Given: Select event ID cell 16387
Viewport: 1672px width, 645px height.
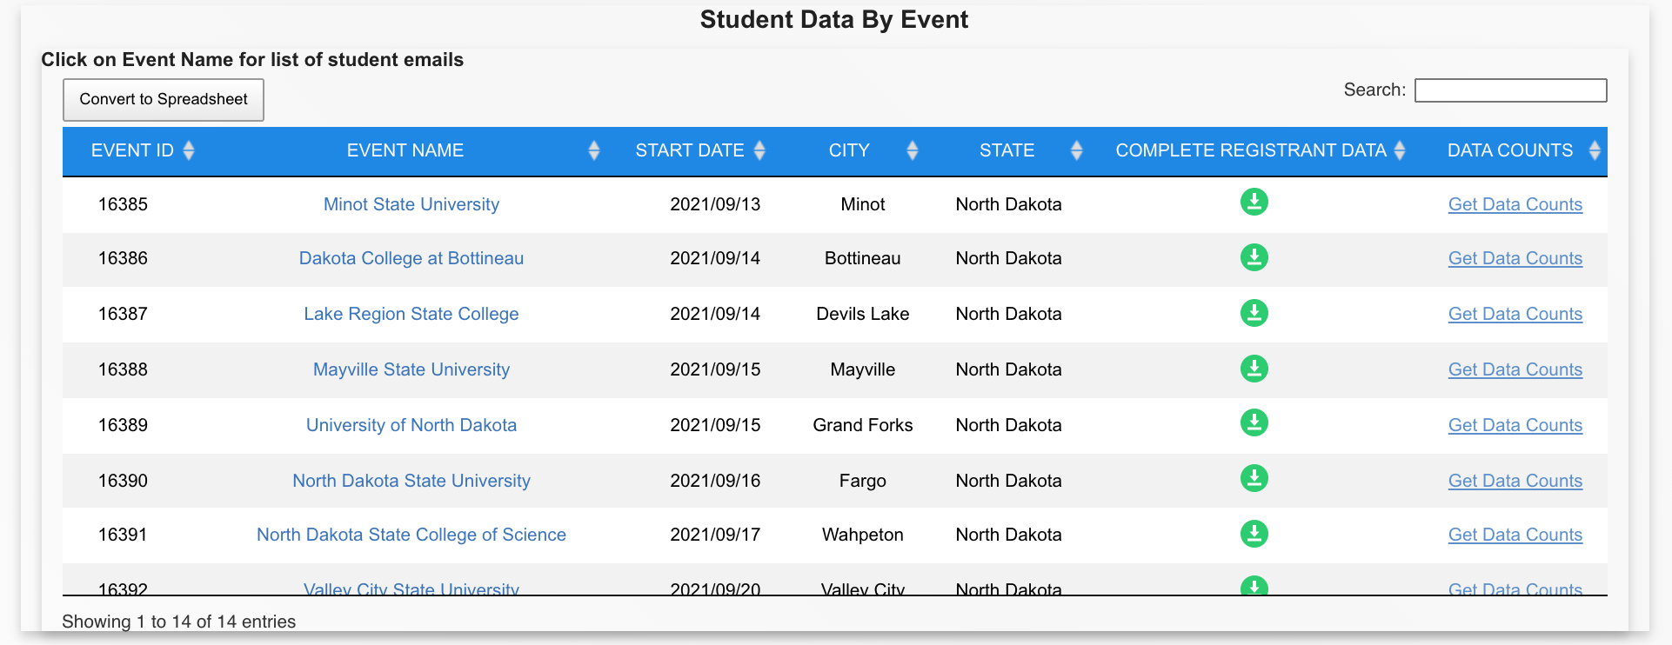Looking at the screenshot, I should [x=123, y=314].
